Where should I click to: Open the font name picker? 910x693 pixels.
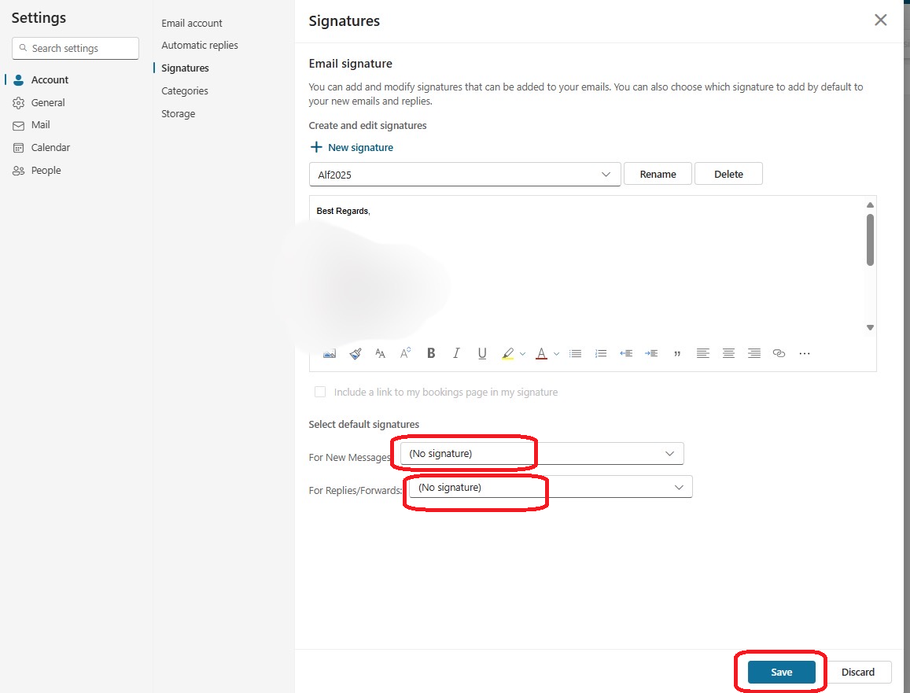[x=380, y=353]
